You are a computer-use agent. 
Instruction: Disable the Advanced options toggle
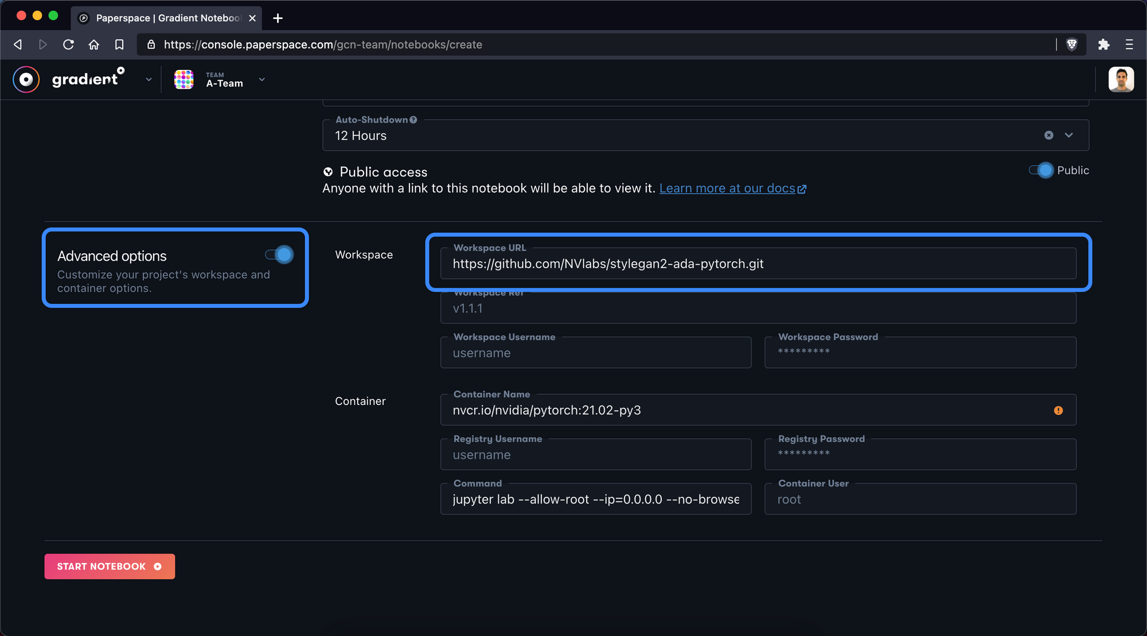click(279, 254)
